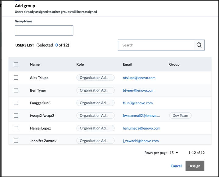
Task: Tick the select-all checkbox in the table header
Action: coord(16,64)
